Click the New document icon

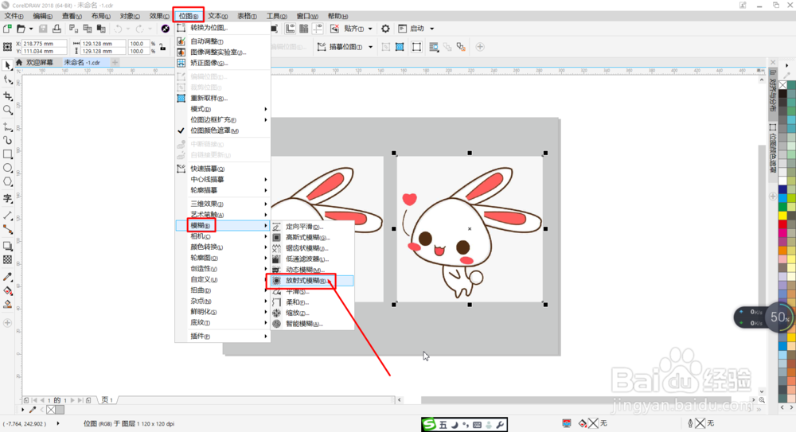7,29
